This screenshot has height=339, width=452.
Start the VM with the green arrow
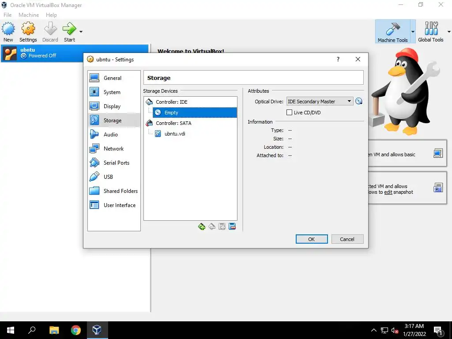(69, 32)
